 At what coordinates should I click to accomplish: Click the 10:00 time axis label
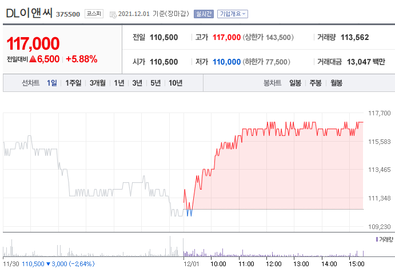pyautogui.click(x=218, y=264)
